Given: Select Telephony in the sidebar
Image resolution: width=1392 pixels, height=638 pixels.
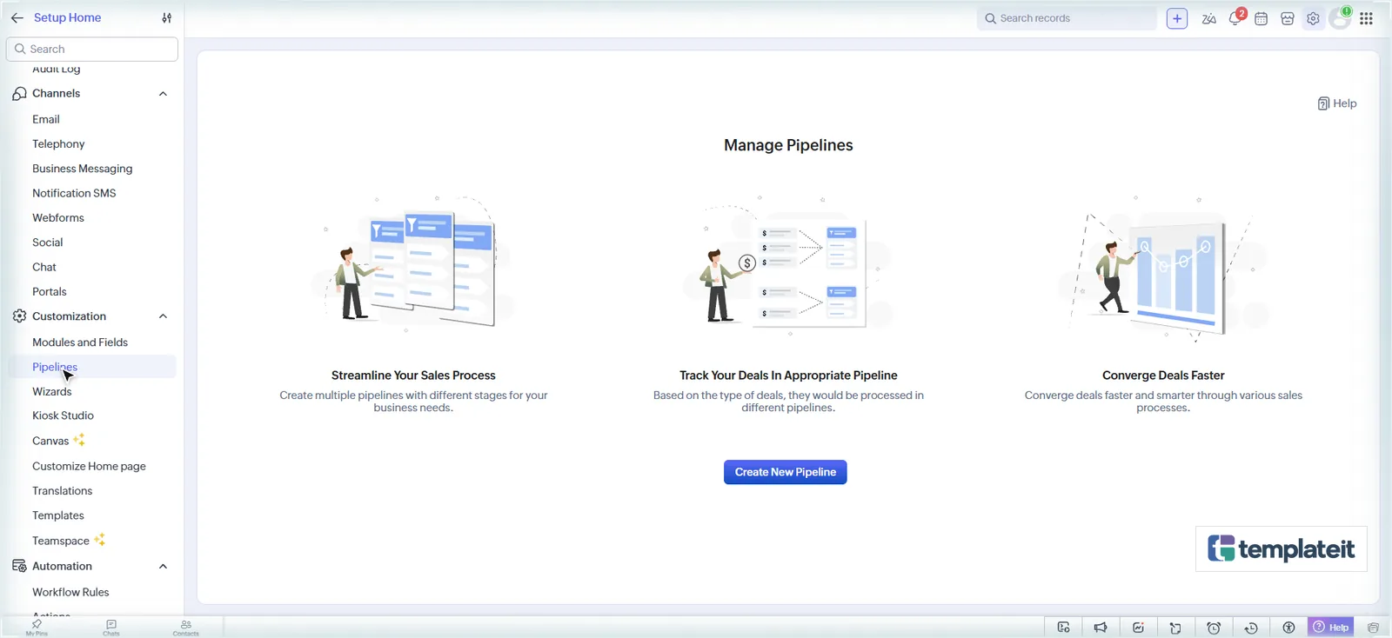Looking at the screenshot, I should (x=58, y=143).
